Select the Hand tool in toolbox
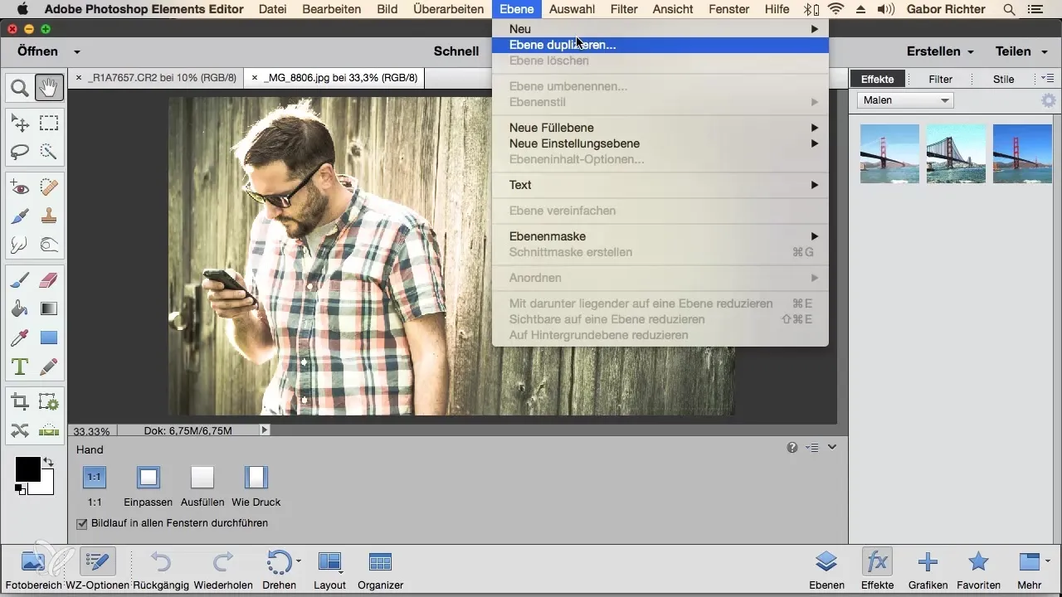1062x597 pixels. (x=49, y=87)
